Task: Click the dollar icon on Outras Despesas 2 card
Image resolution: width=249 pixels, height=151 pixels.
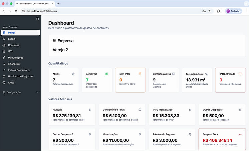Action: (90, 134)
